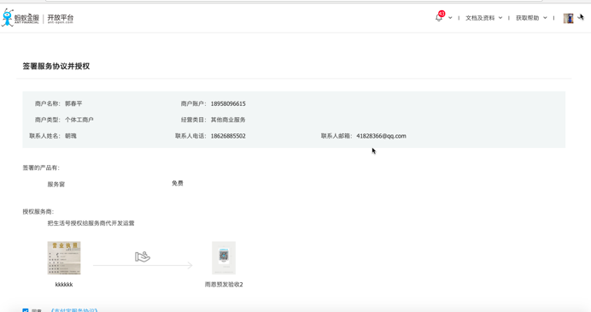Viewport: 591px width, 312px height.
Task: Click the 签署服务协议并授权 page heading
Action: point(56,66)
